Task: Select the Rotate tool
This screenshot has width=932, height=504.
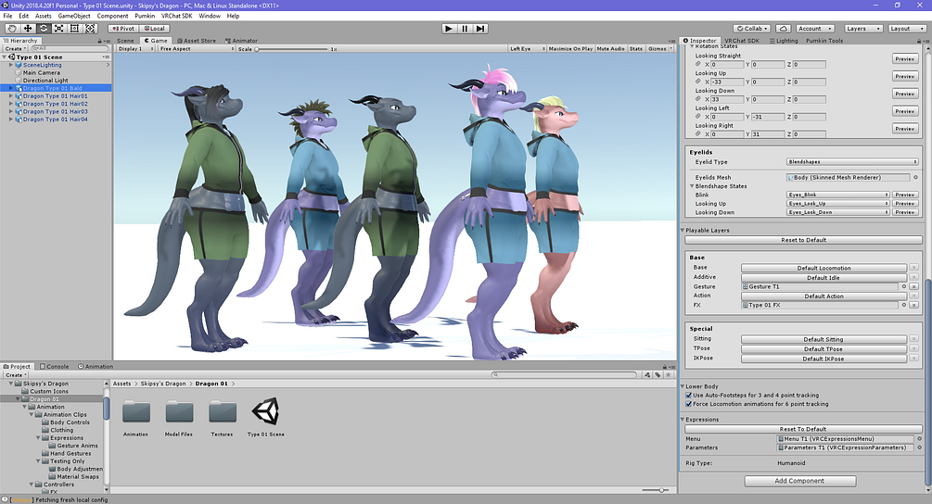Action: [44, 29]
